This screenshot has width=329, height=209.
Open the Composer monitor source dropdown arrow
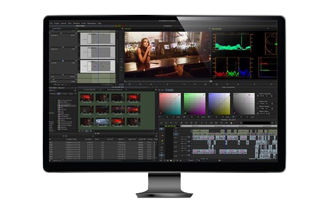(x=181, y=29)
